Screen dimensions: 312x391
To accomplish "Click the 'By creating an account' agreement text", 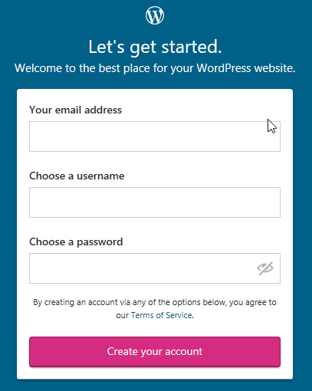I will click(155, 309).
